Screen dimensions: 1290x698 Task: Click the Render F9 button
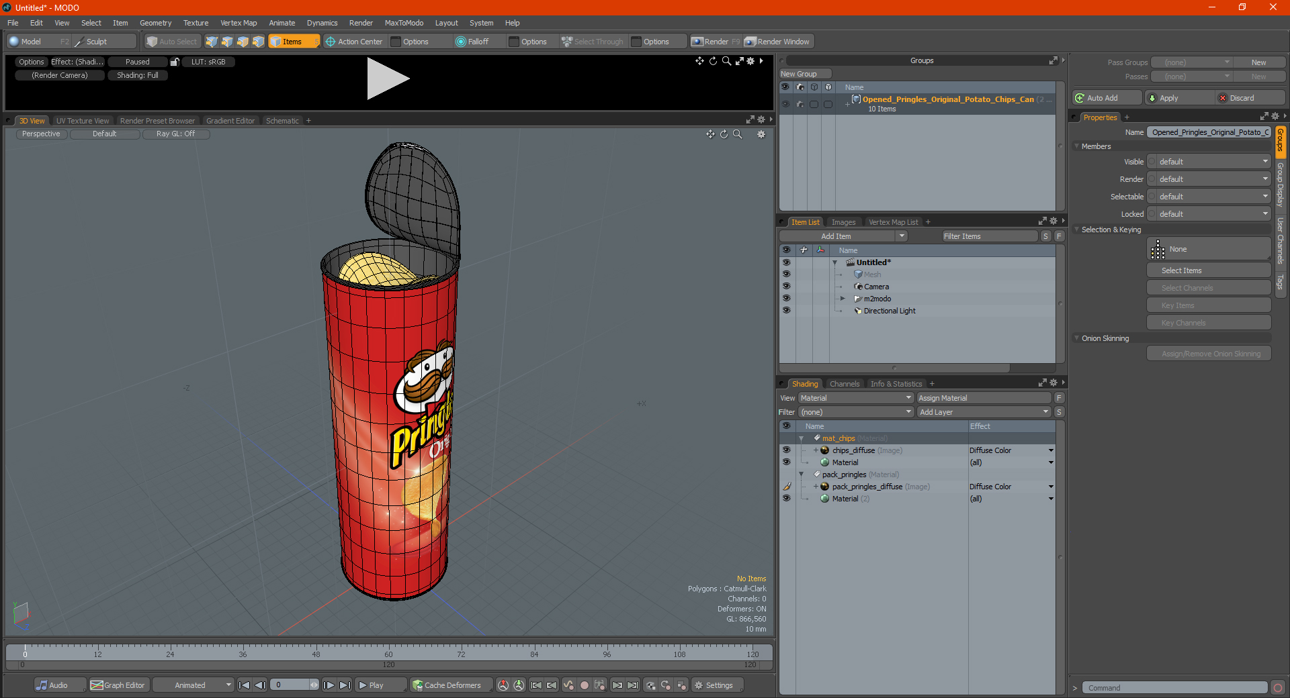716,42
